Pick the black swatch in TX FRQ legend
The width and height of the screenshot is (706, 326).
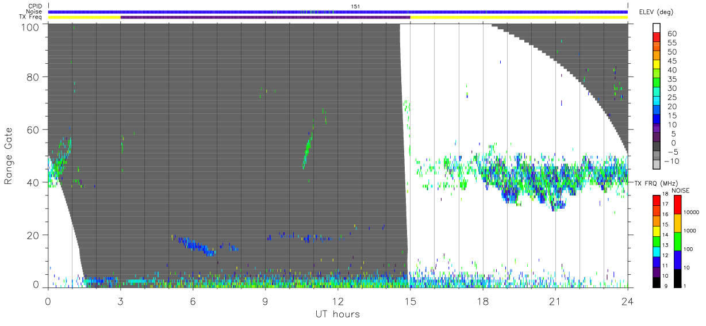tap(657, 282)
